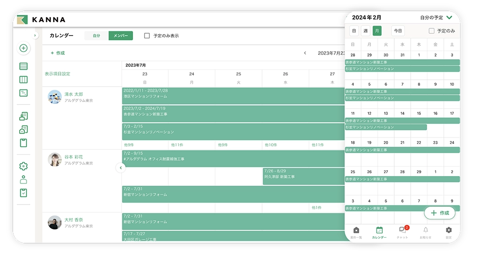The image size is (482, 254).
Task: Open 2023/7/2 - 2024/7/19 表参道マンション新築工事 bar
Action: pyautogui.click(x=233, y=114)
